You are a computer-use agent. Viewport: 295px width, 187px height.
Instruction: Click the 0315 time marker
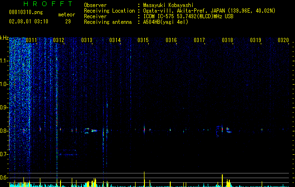pyautogui.click(x=143, y=40)
